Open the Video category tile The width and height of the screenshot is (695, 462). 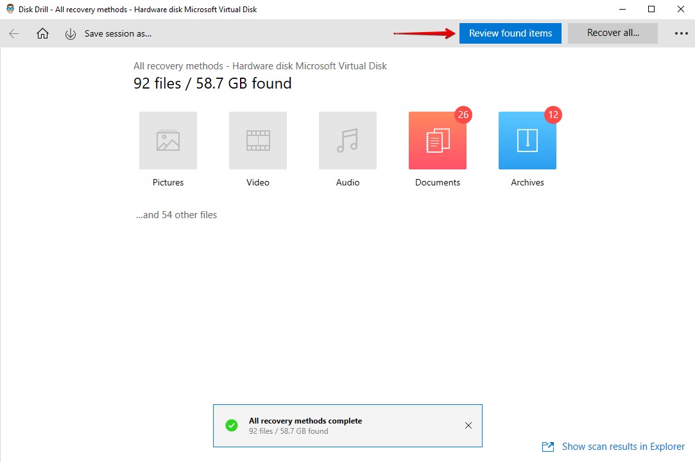click(258, 141)
